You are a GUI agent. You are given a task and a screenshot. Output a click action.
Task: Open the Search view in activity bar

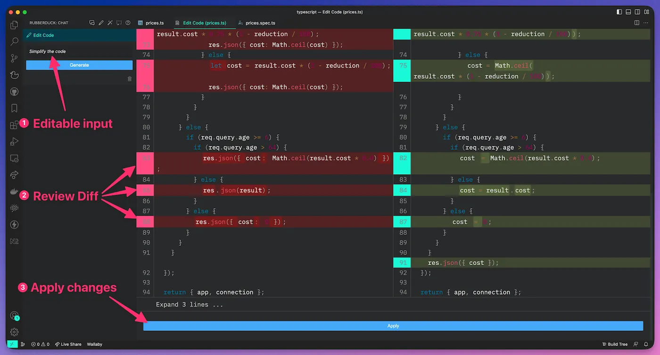(14, 42)
